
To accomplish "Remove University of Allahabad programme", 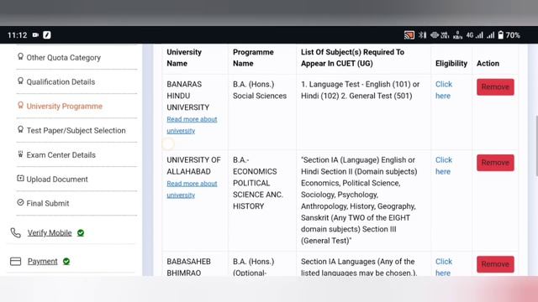I will (495, 163).
